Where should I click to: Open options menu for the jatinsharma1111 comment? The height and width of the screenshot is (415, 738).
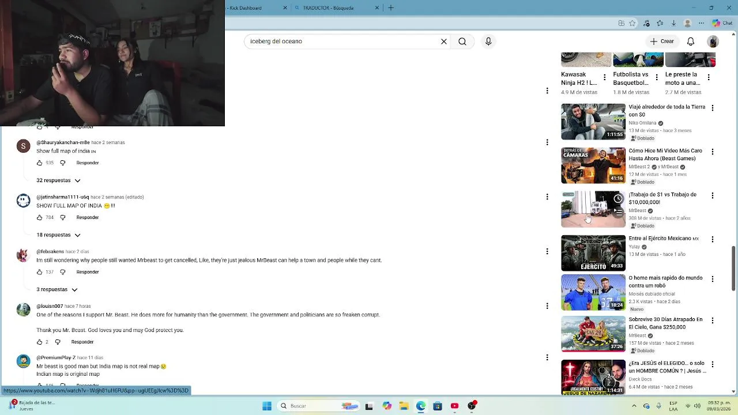click(x=547, y=197)
